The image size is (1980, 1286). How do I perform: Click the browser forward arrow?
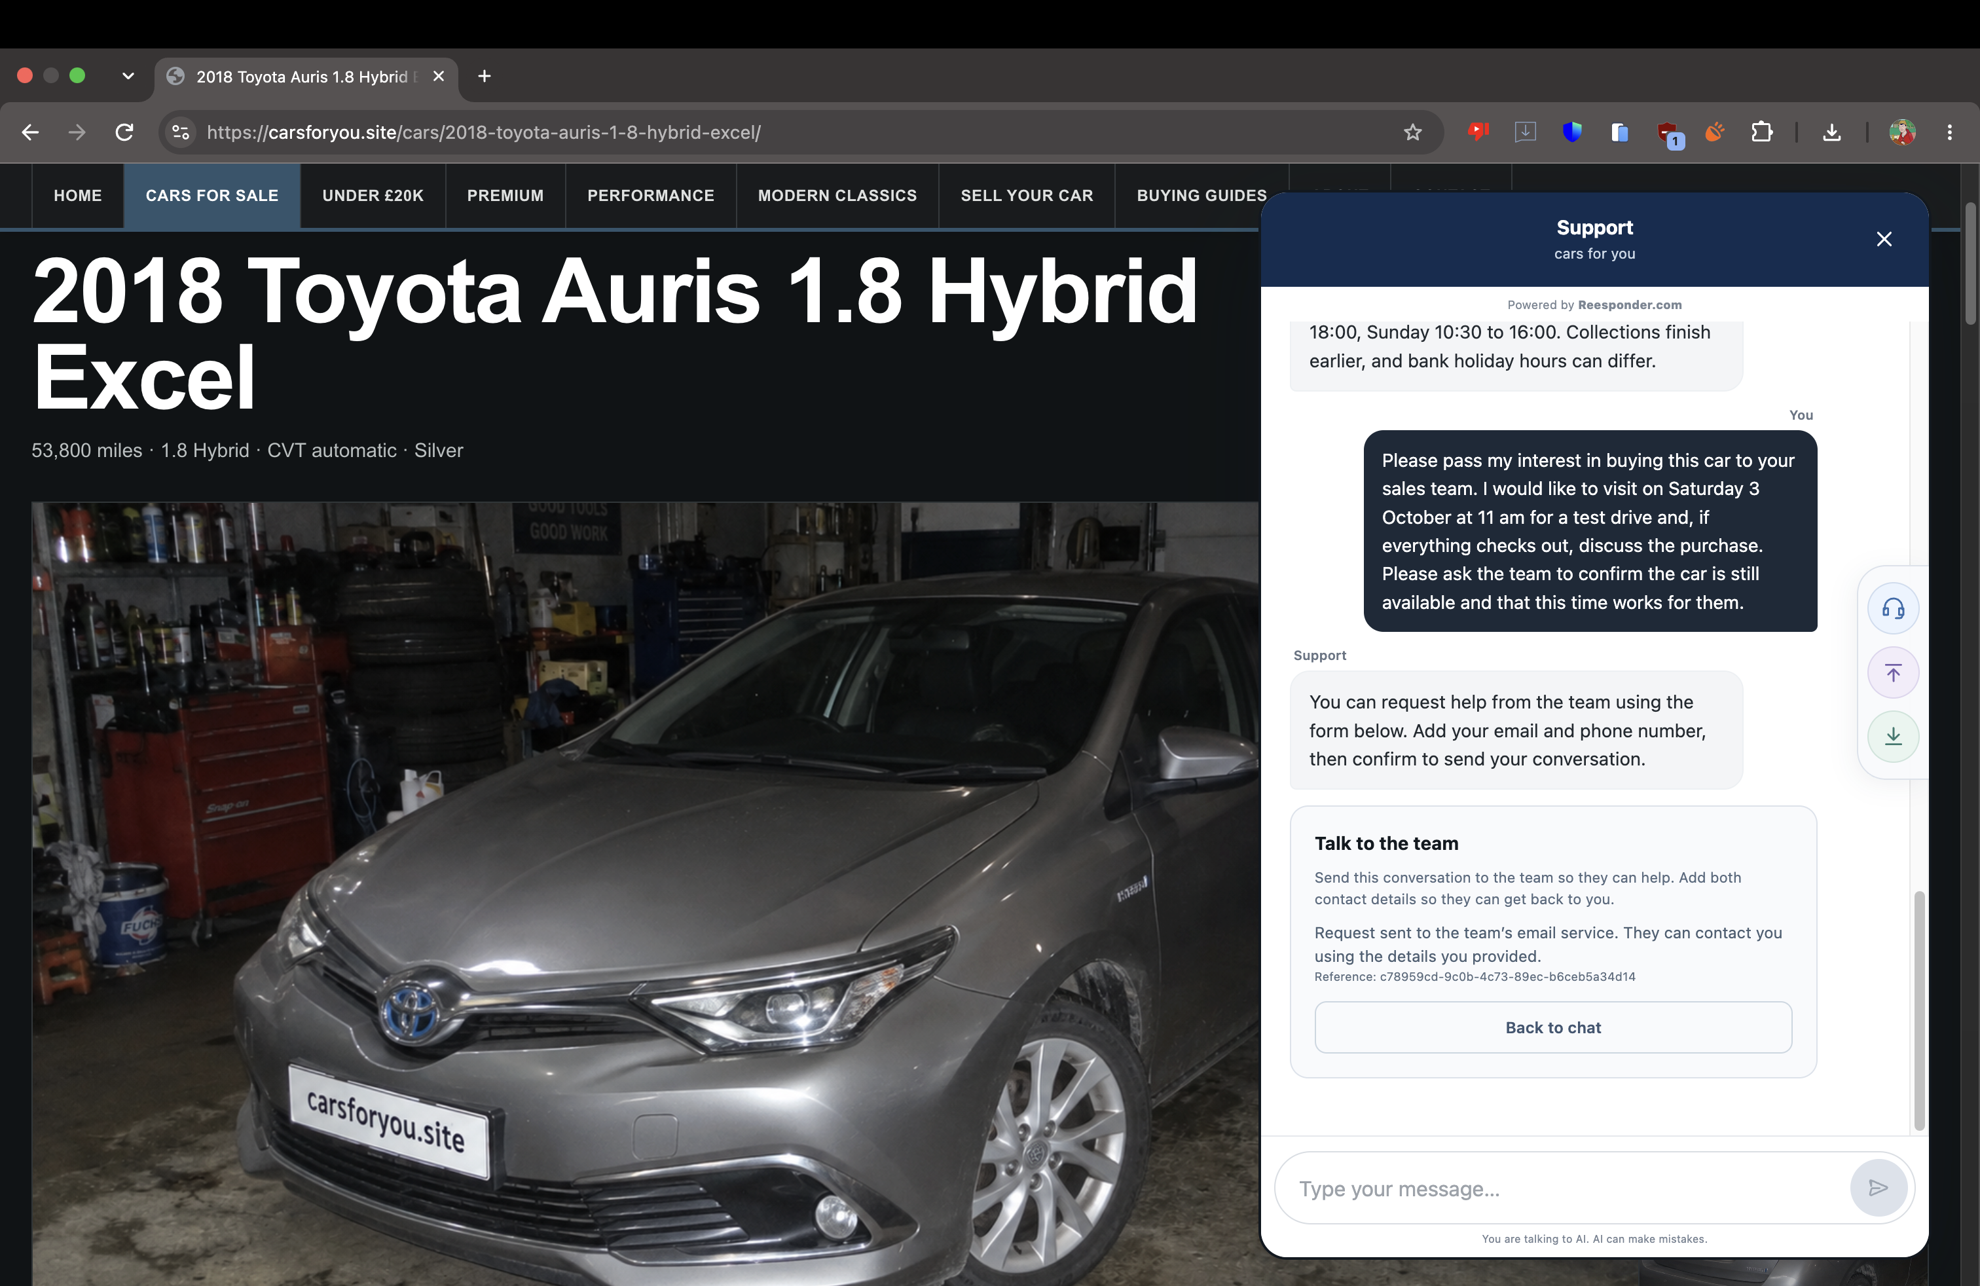[77, 132]
